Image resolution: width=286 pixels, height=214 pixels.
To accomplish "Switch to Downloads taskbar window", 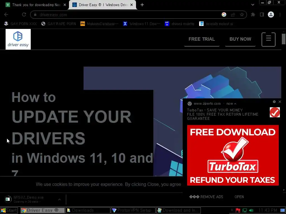I will tap(88, 210).
